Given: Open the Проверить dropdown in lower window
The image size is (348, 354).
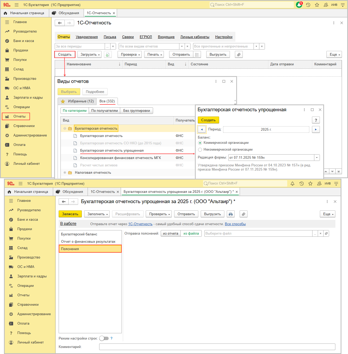Looking at the screenshot, I should (x=159, y=214).
